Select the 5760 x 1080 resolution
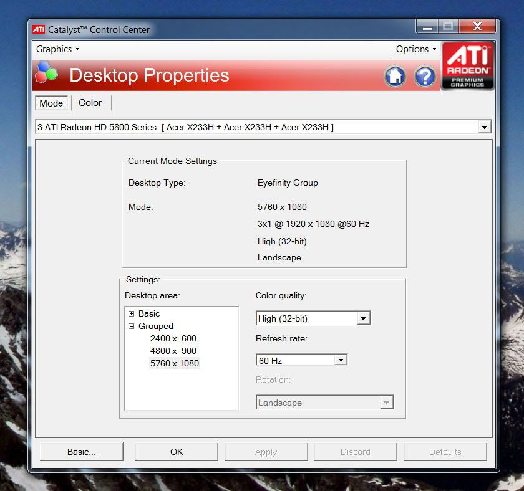This screenshot has width=524, height=491. [x=175, y=363]
